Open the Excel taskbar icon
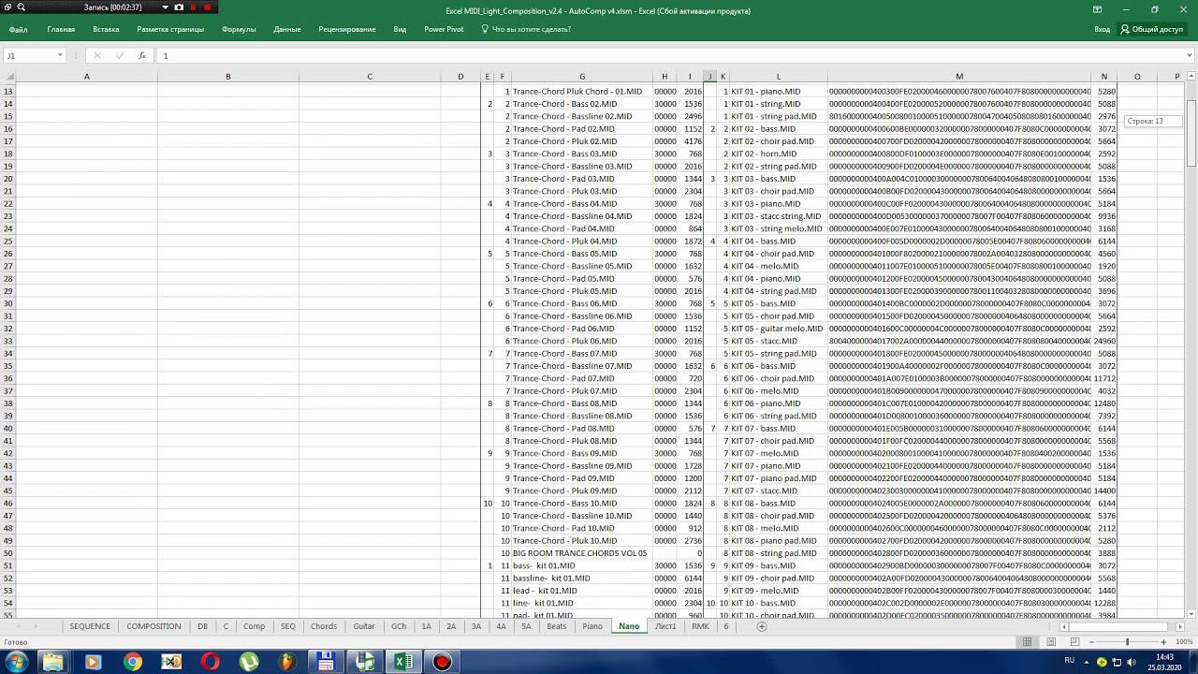The width and height of the screenshot is (1198, 674). [x=403, y=662]
